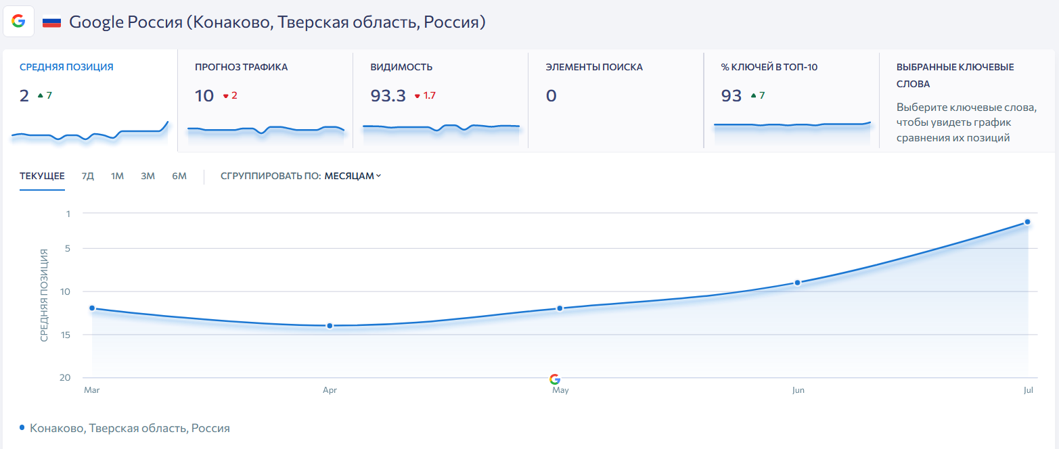Click the Элементы поиска value 0
The image size is (1059, 449).
point(551,96)
